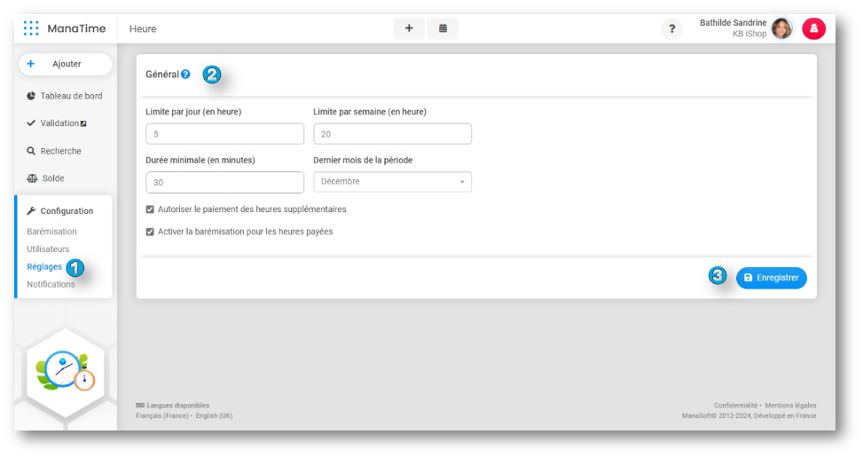Click the red user account icon

(x=813, y=29)
